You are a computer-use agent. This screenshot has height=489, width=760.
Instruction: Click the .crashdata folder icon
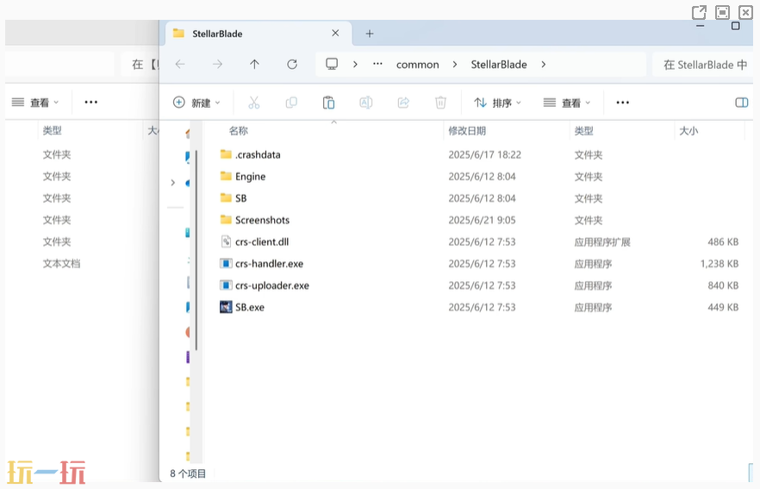226,154
